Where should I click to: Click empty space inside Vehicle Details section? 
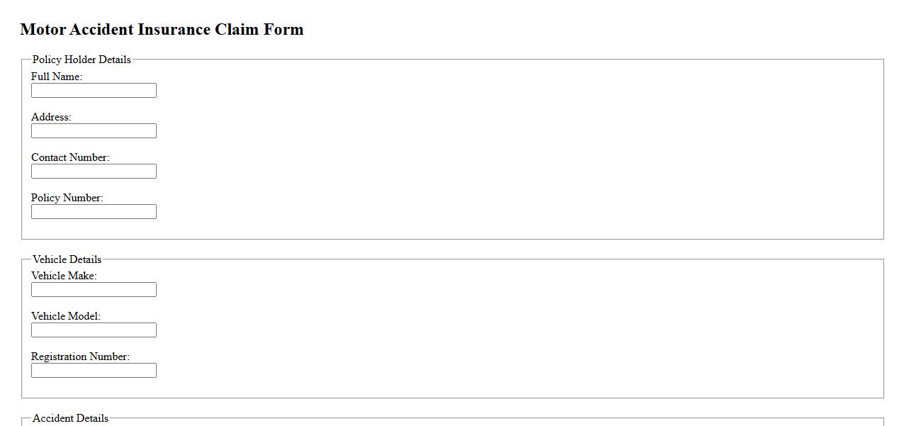496,326
